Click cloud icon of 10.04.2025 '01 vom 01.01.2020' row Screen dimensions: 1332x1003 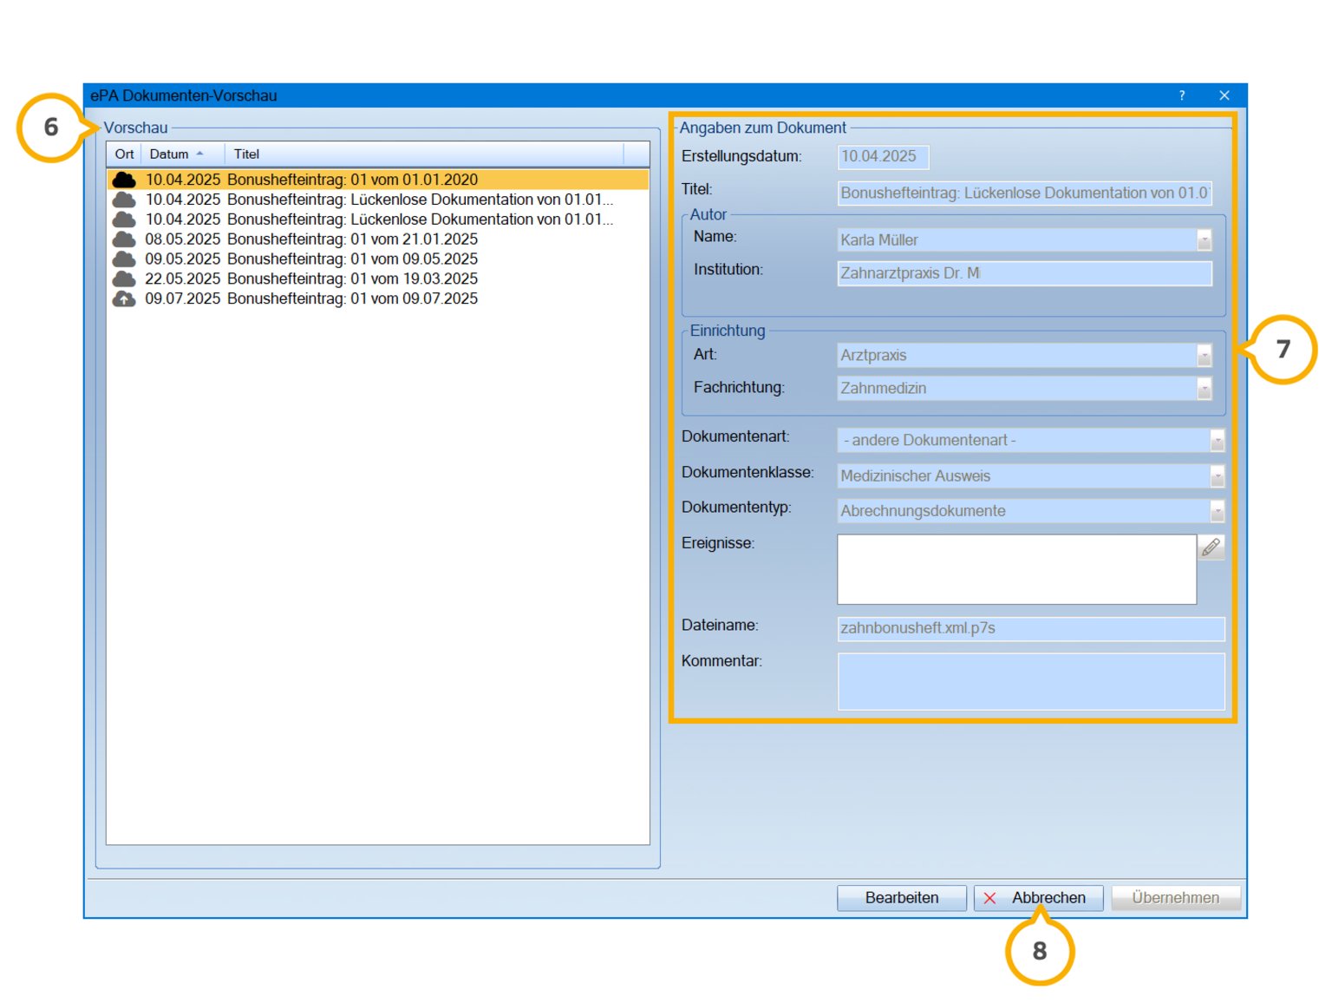pyautogui.click(x=124, y=180)
